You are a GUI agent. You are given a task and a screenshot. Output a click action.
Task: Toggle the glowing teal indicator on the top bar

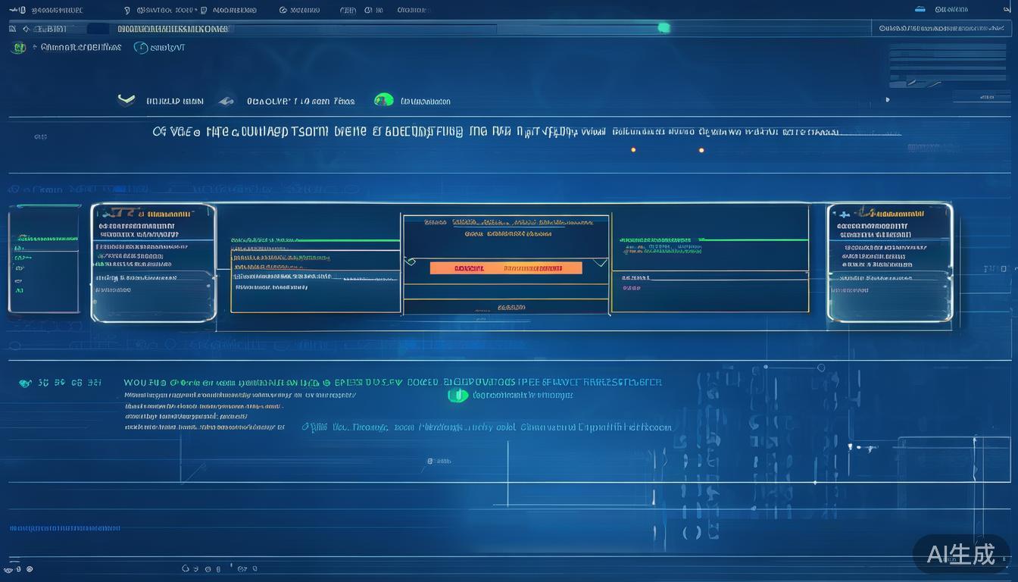[x=664, y=28]
